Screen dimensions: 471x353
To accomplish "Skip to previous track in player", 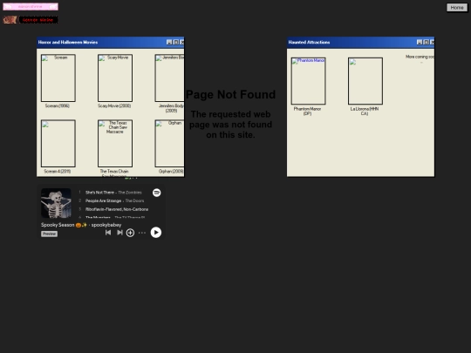I will (108, 233).
